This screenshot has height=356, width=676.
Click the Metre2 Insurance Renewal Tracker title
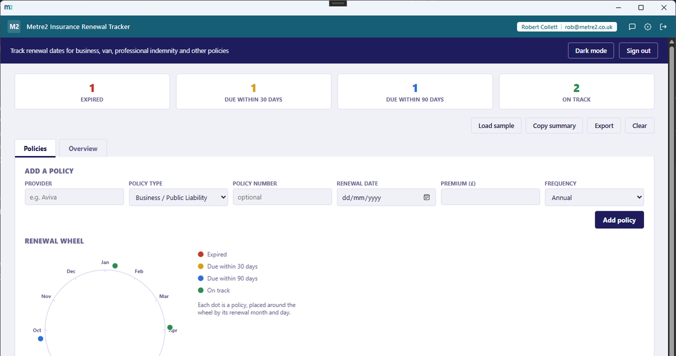tap(78, 26)
